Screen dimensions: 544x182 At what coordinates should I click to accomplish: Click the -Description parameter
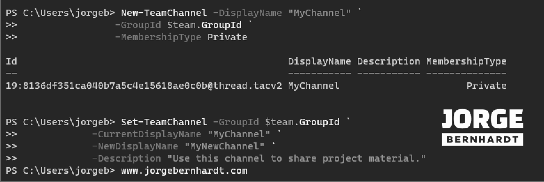pos(126,158)
